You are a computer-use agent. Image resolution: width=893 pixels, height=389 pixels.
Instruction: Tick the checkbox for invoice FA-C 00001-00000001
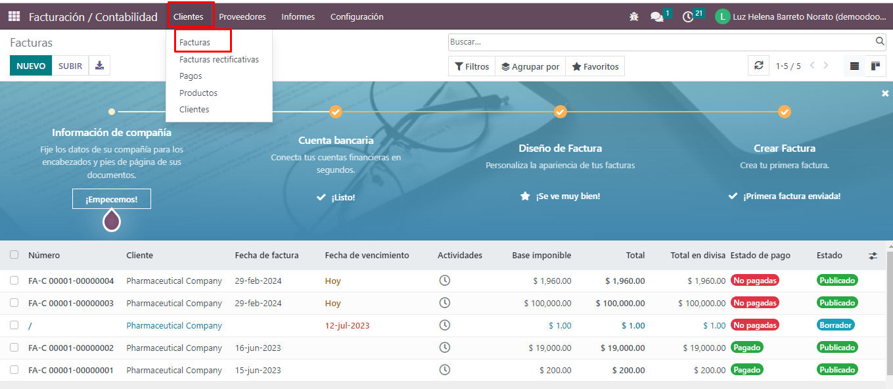coord(14,370)
